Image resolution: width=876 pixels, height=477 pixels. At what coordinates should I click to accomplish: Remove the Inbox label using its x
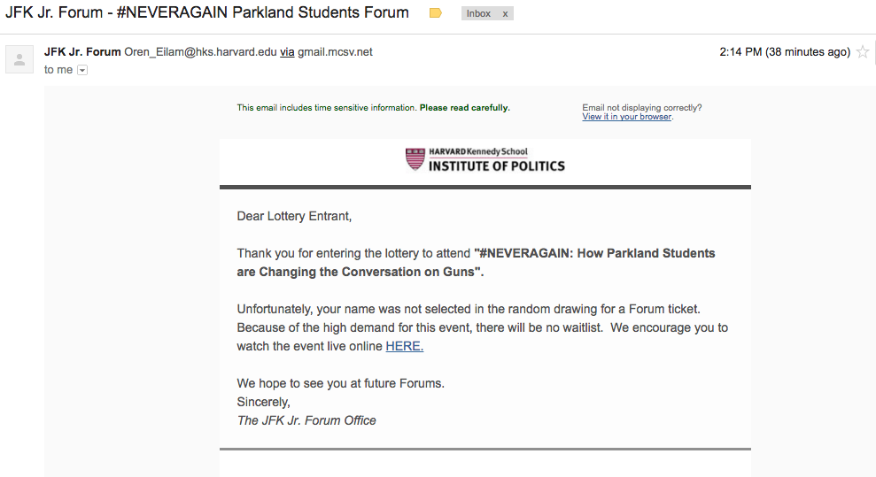(505, 14)
